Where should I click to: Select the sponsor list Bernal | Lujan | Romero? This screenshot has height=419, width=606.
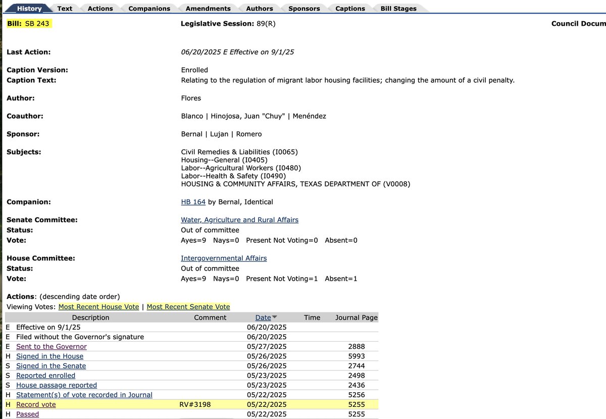pyautogui.click(x=222, y=134)
